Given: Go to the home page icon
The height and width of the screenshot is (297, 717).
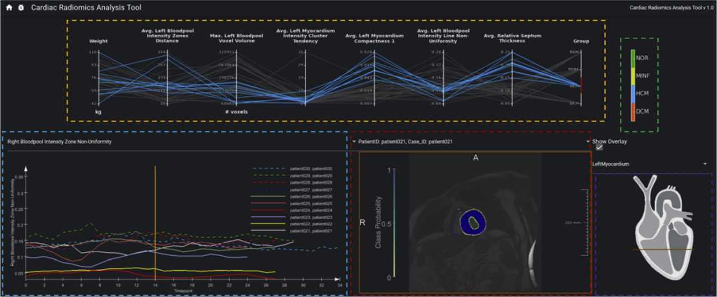Looking at the screenshot, I should (x=9, y=8).
